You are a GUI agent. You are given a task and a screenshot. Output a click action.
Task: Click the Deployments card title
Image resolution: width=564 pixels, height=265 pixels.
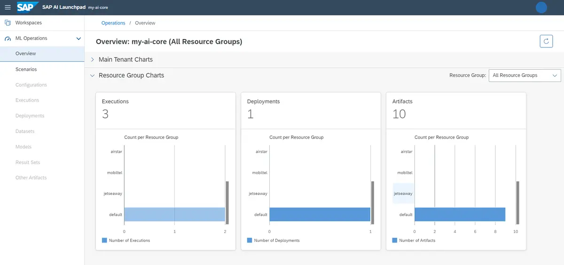pyautogui.click(x=263, y=101)
